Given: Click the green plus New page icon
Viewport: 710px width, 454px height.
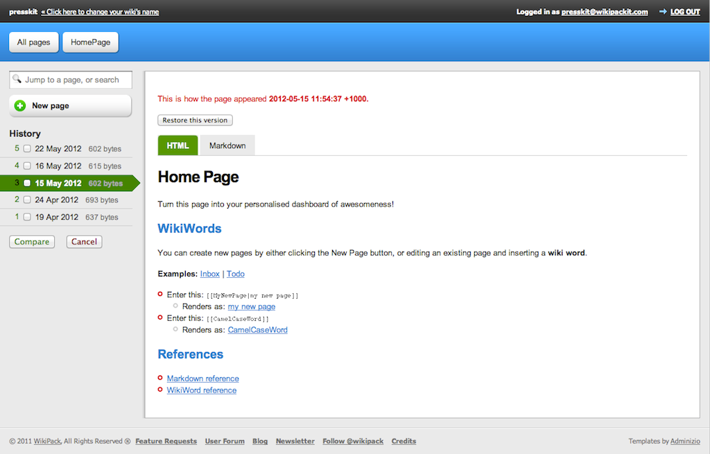Looking at the screenshot, I should (20, 106).
